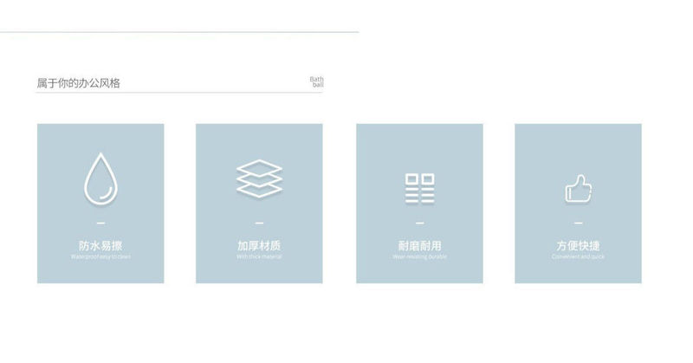Click the dash under the thumbs-up icon
693x363 pixels.
click(x=578, y=224)
